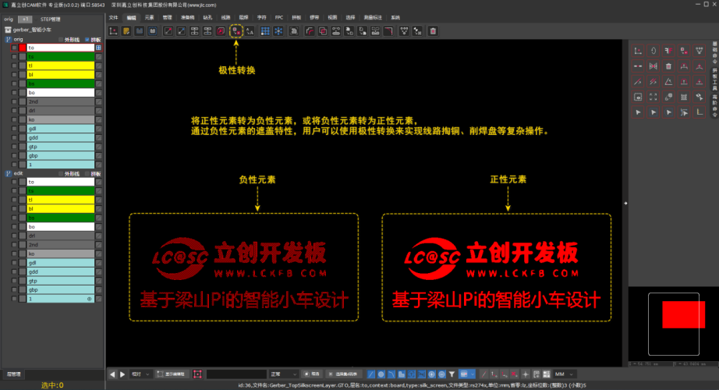Click the network nodes icon in top toolbar
Image resolution: width=719 pixels, height=390 pixels.
click(x=404, y=30)
